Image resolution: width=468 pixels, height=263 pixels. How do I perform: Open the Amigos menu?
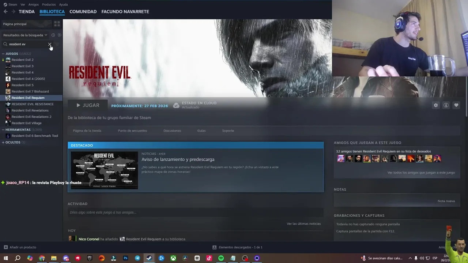(34, 4)
